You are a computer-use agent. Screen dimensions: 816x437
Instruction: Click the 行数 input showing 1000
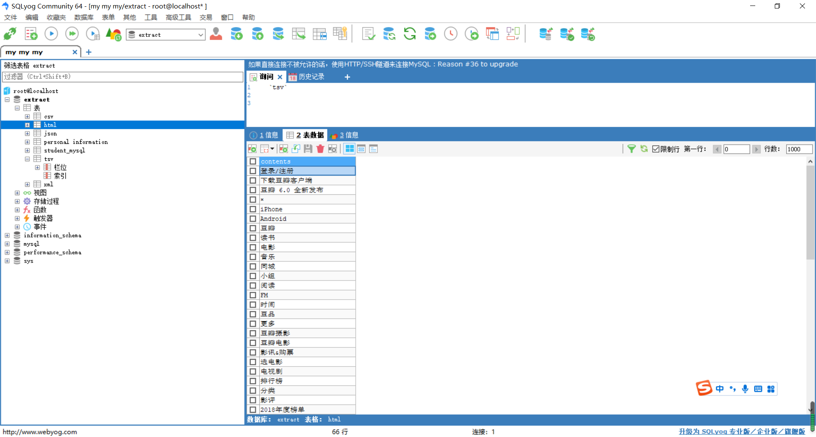pos(799,149)
